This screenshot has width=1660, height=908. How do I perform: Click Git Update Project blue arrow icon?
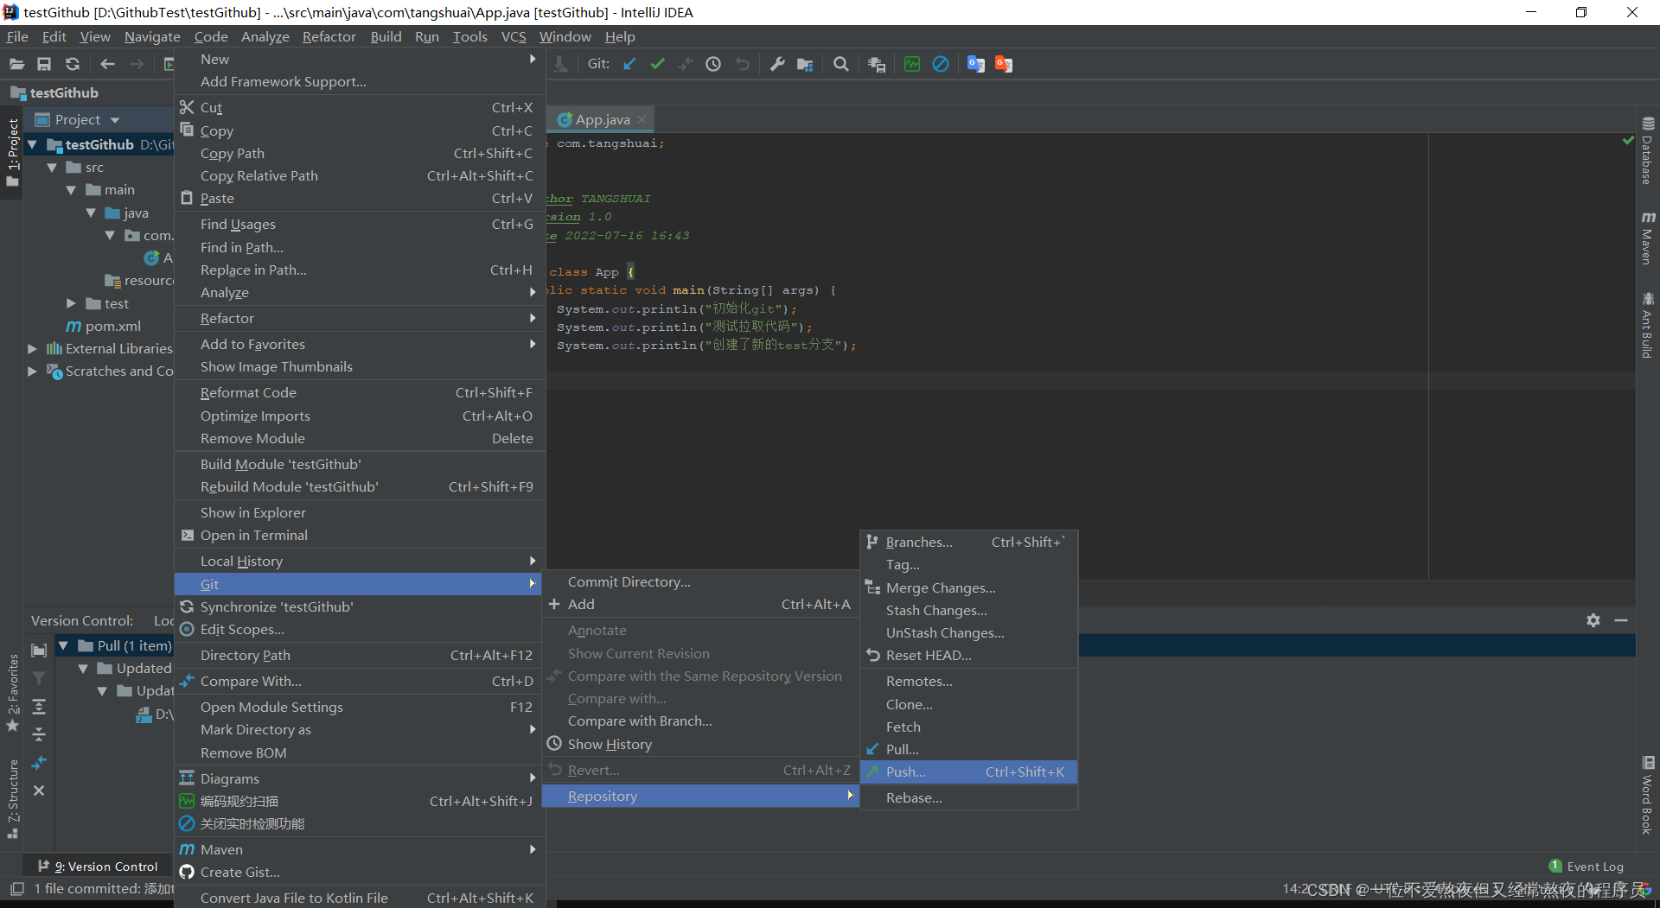click(629, 64)
